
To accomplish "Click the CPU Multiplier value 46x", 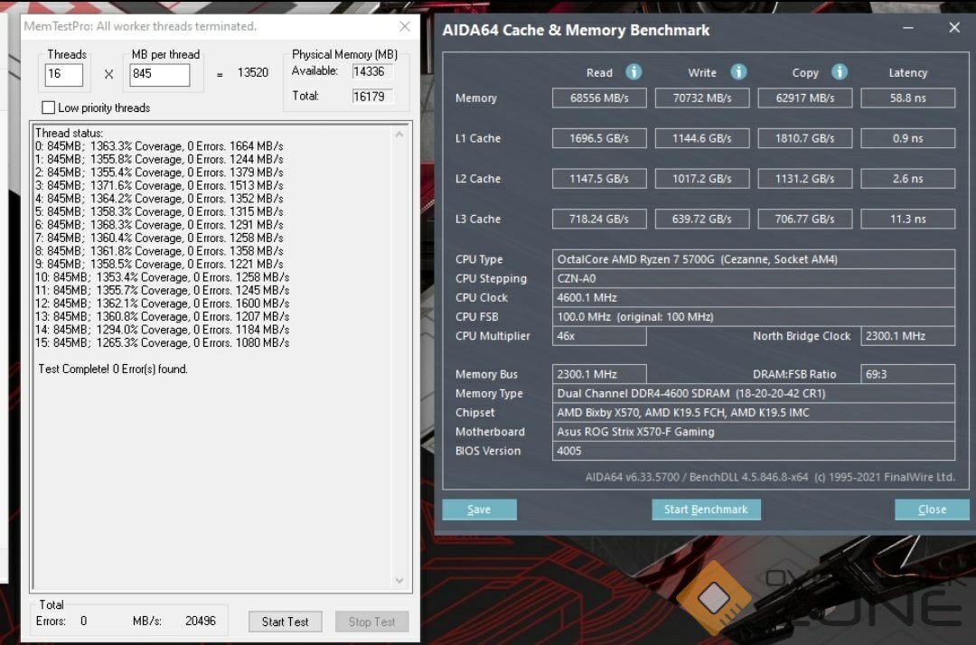I will [x=599, y=336].
